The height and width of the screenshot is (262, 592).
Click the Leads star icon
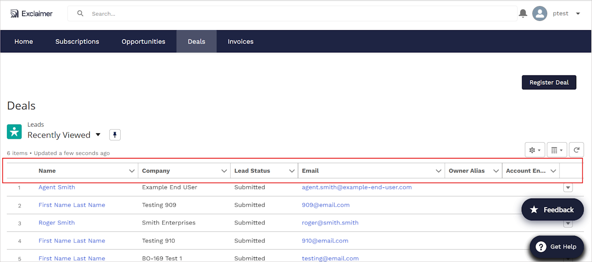[14, 131]
